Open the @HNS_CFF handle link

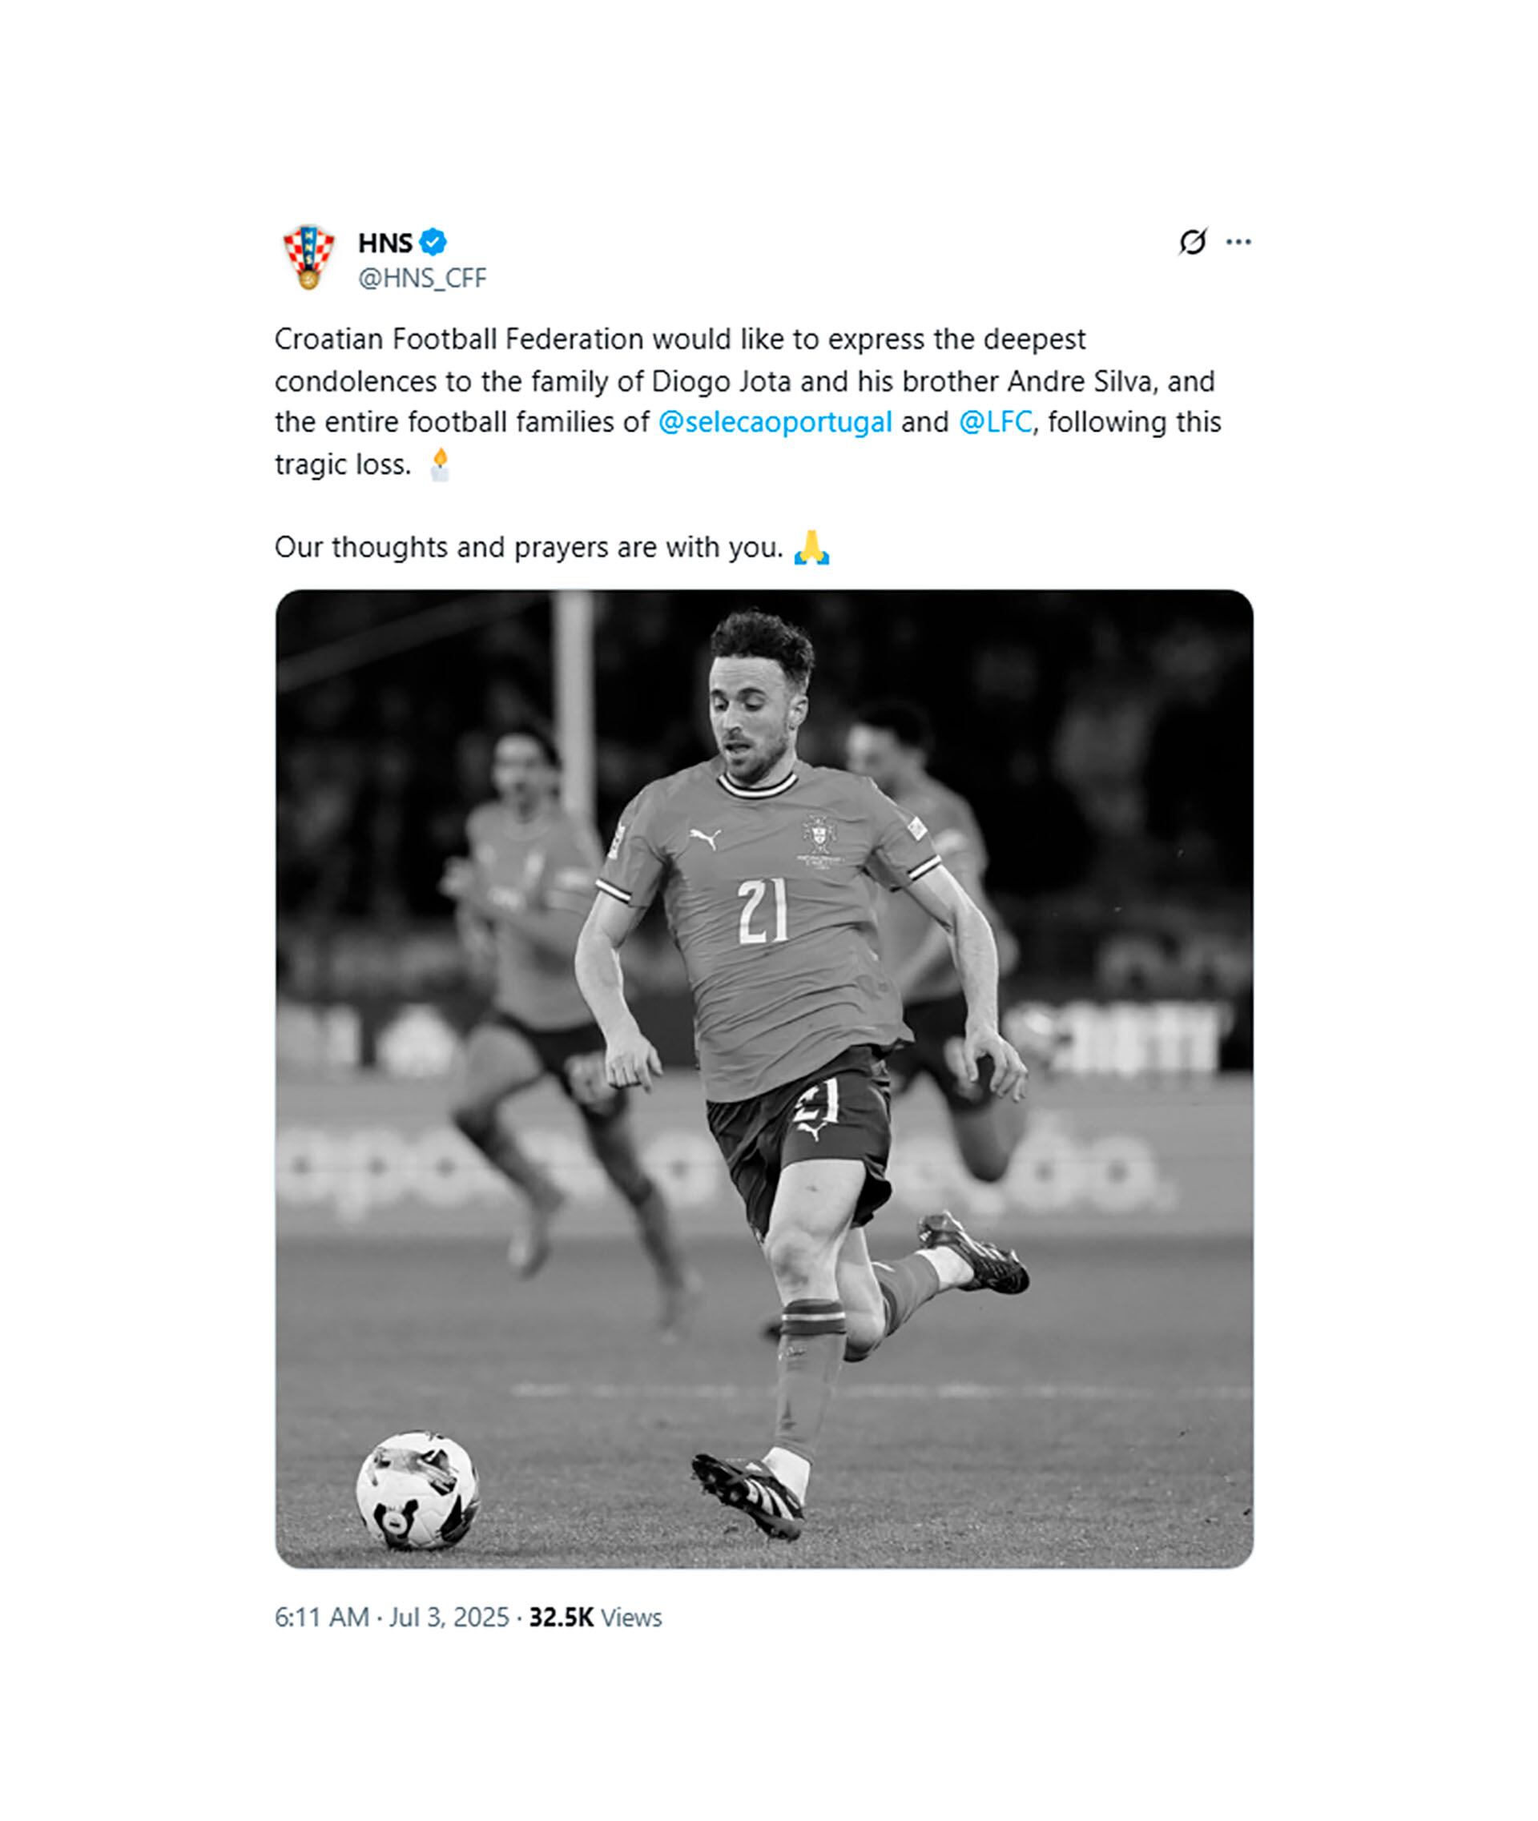[422, 278]
